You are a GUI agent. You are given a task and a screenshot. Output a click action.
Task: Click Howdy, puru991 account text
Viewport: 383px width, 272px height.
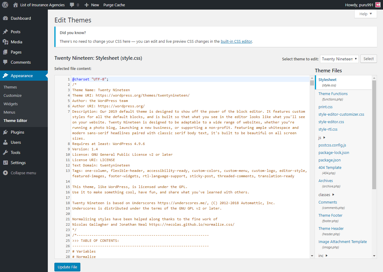tap(359, 5)
